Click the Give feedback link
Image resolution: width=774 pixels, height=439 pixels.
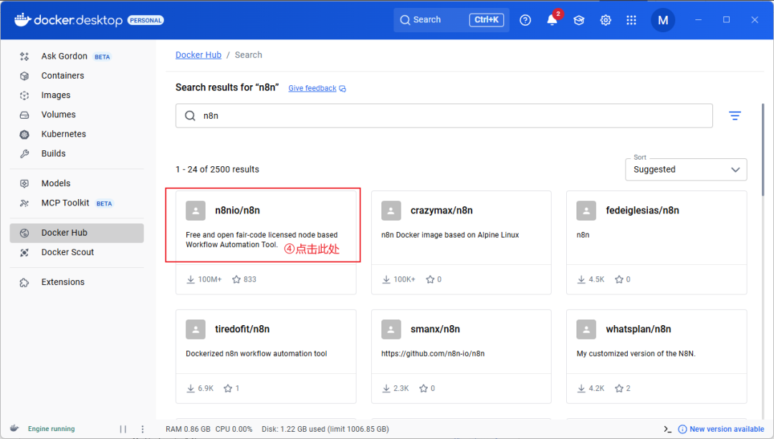(317, 88)
